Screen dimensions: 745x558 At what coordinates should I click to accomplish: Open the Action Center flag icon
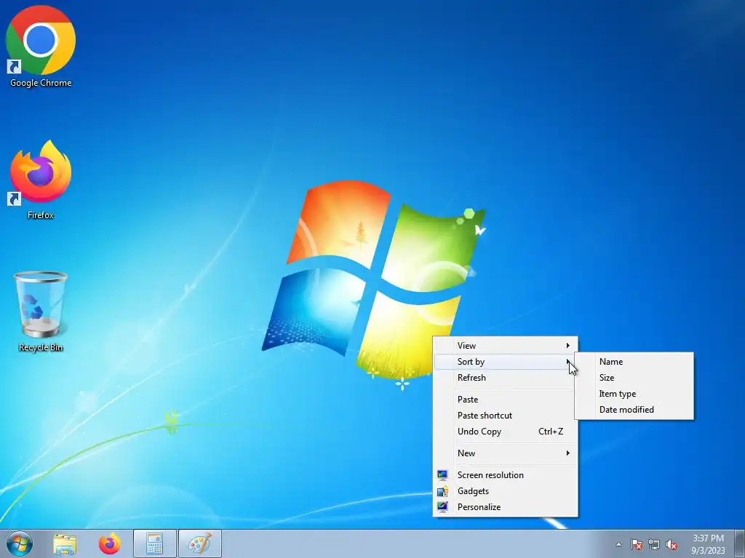click(637, 544)
